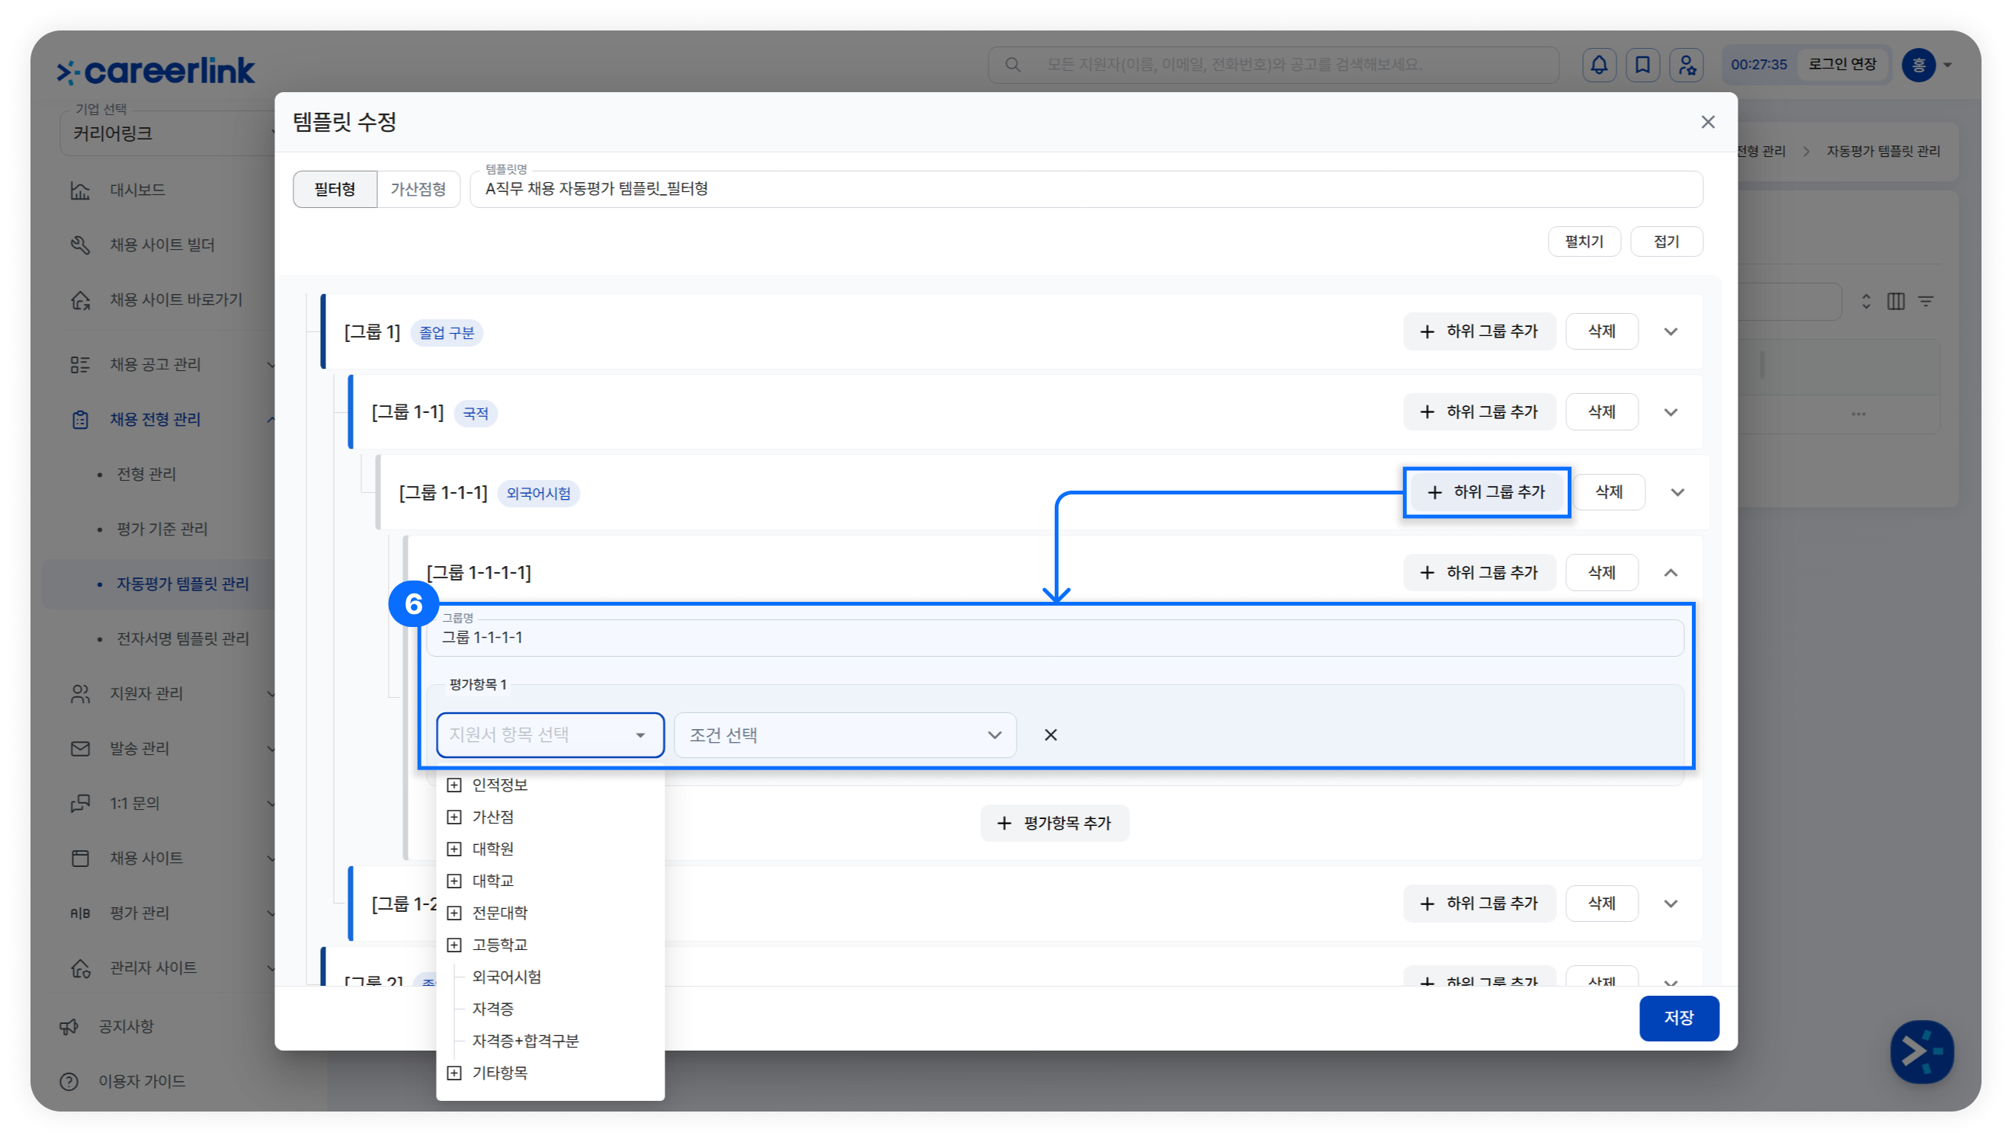This screenshot has width=2012, height=1142.
Task: Toggle column view icon in background table
Action: 1895,301
